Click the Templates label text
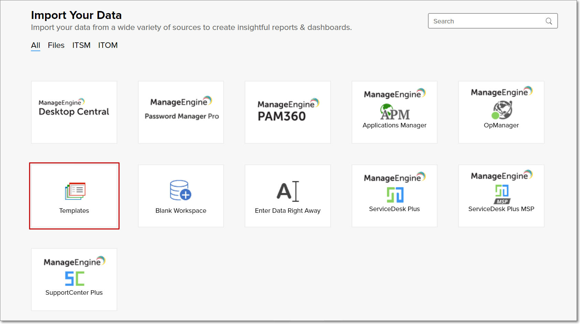Screen dimensions: 580x324 tap(74, 211)
